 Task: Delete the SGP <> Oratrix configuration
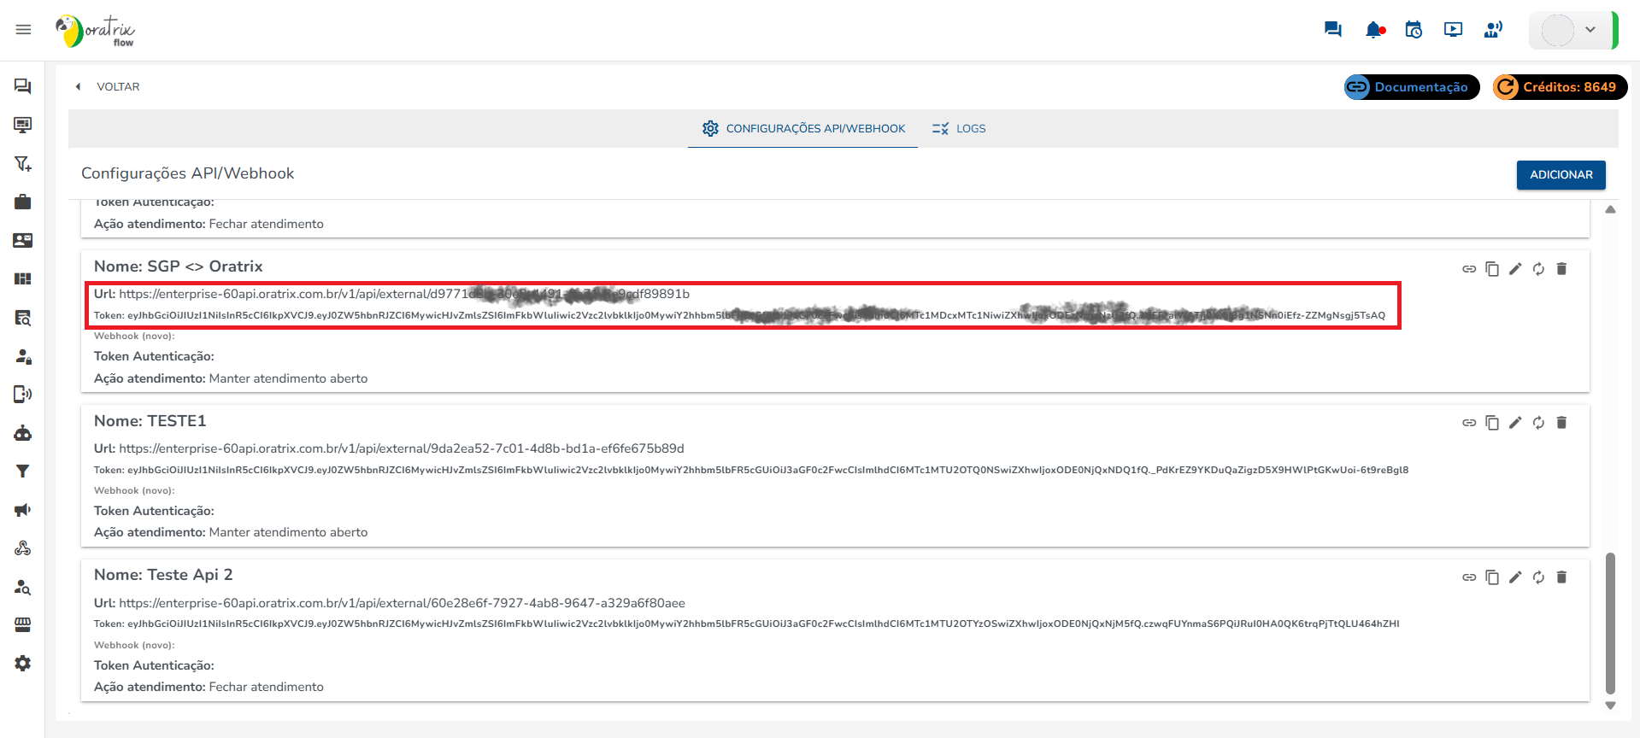tap(1561, 269)
